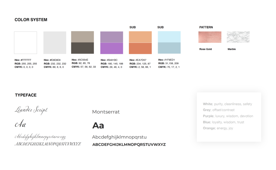The height and width of the screenshot is (170, 276).
Task: Pick the pale peach upper swatch half
Action: tap(140, 37)
